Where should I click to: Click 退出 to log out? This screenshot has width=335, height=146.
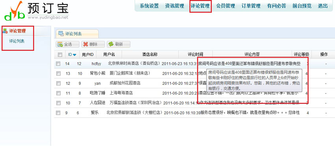(x=323, y=6)
